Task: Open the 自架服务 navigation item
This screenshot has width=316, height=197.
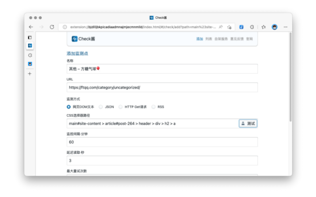Action: pyautogui.click(x=221, y=39)
